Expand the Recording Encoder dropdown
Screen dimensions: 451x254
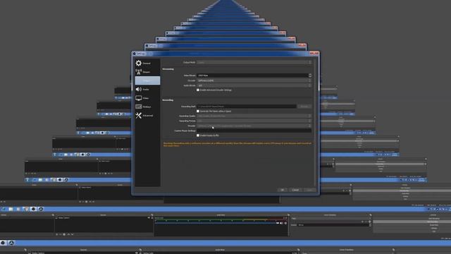click(x=254, y=126)
